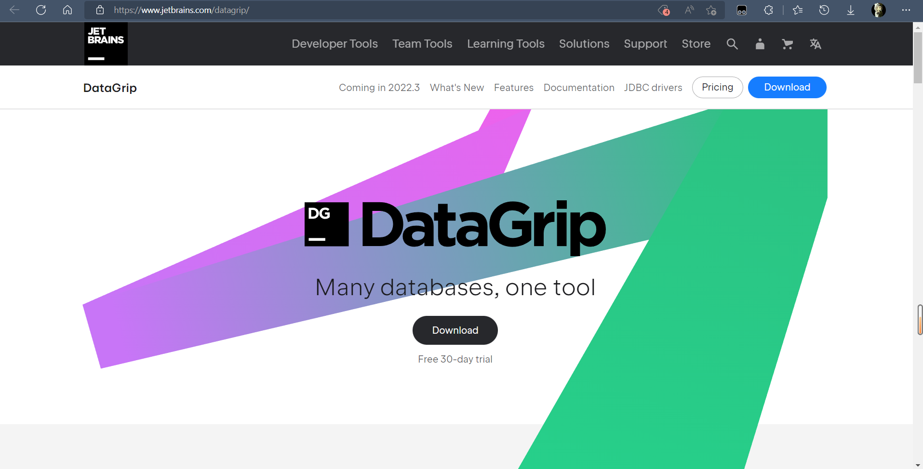Click the DataGrip product title link
923x469 pixels.
pos(110,88)
